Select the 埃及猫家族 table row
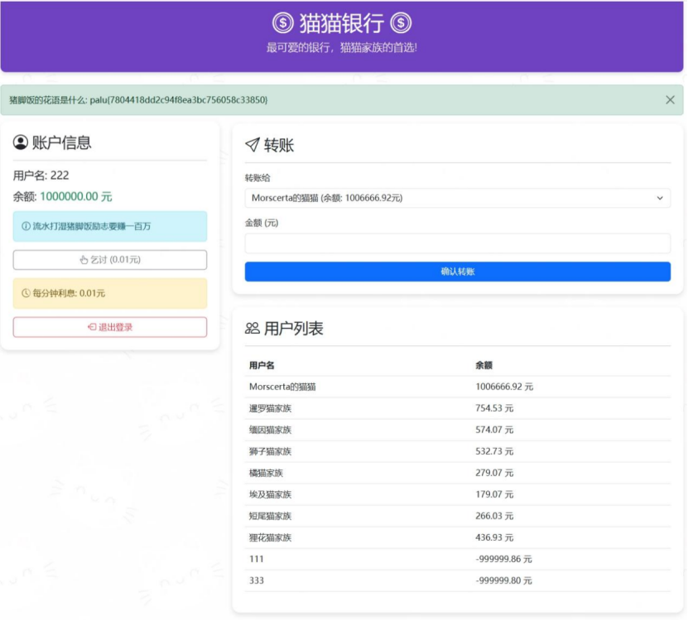 pyautogui.click(x=457, y=494)
